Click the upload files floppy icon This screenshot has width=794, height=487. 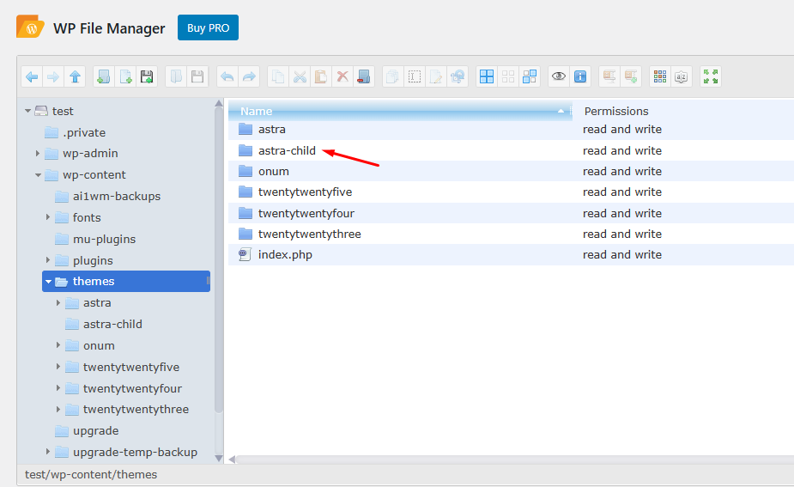coord(147,77)
